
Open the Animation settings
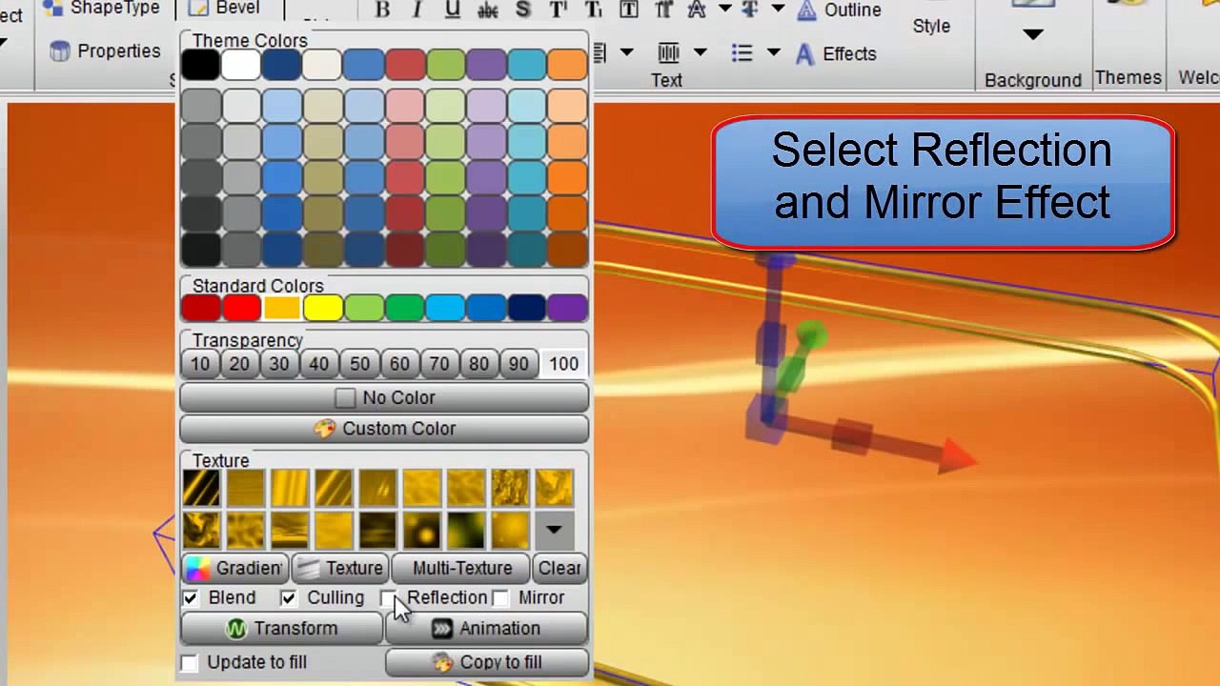(x=486, y=629)
